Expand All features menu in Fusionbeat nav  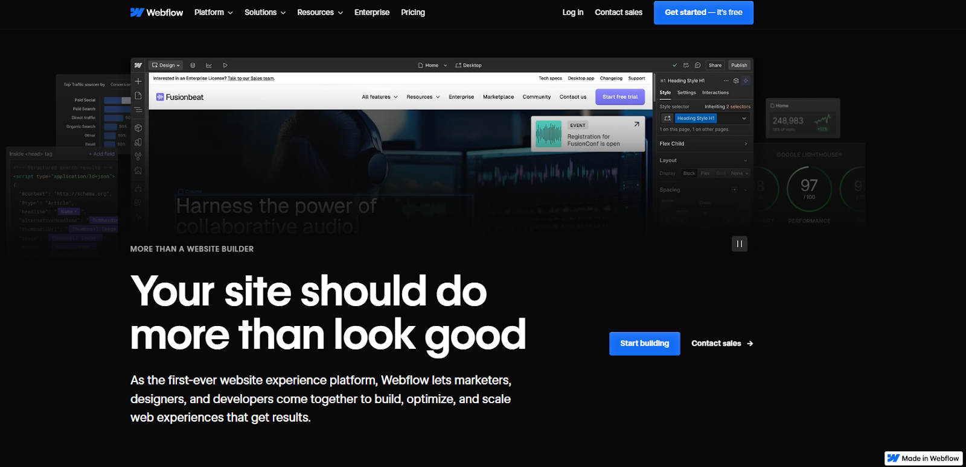(x=380, y=97)
